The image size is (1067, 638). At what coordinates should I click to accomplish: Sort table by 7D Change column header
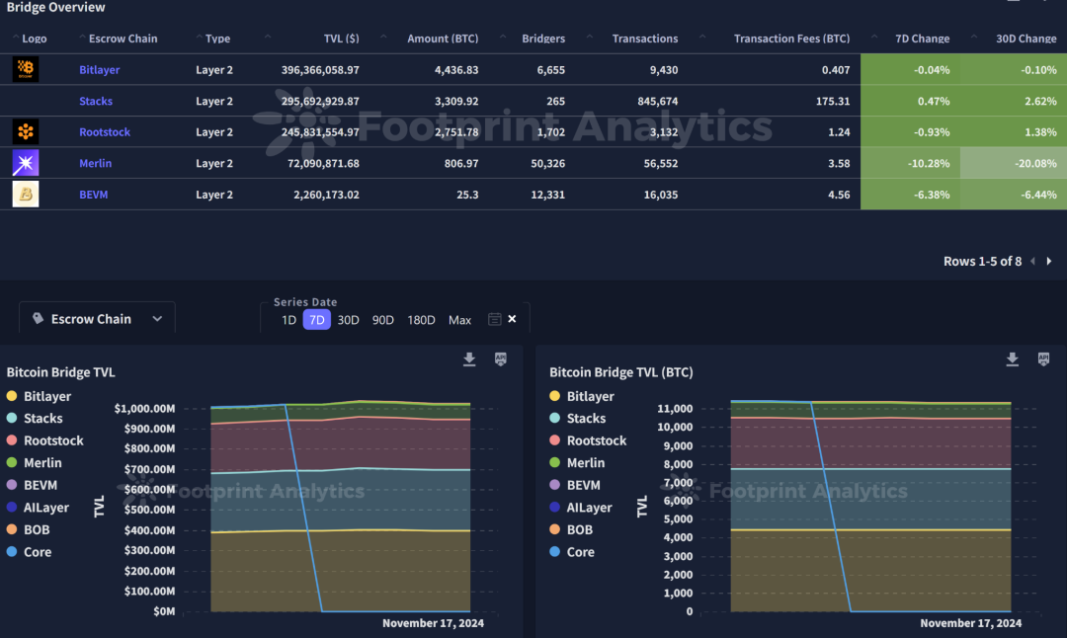(x=922, y=39)
